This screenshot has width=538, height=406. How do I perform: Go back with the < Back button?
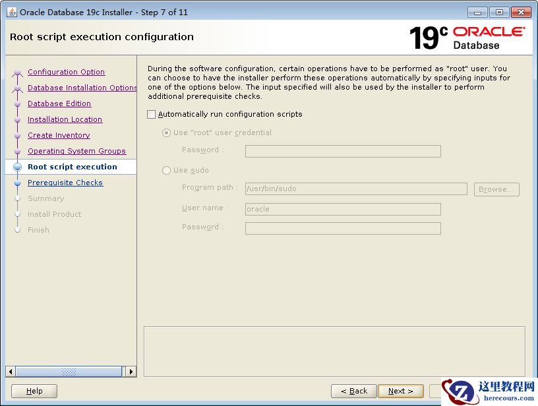point(354,391)
